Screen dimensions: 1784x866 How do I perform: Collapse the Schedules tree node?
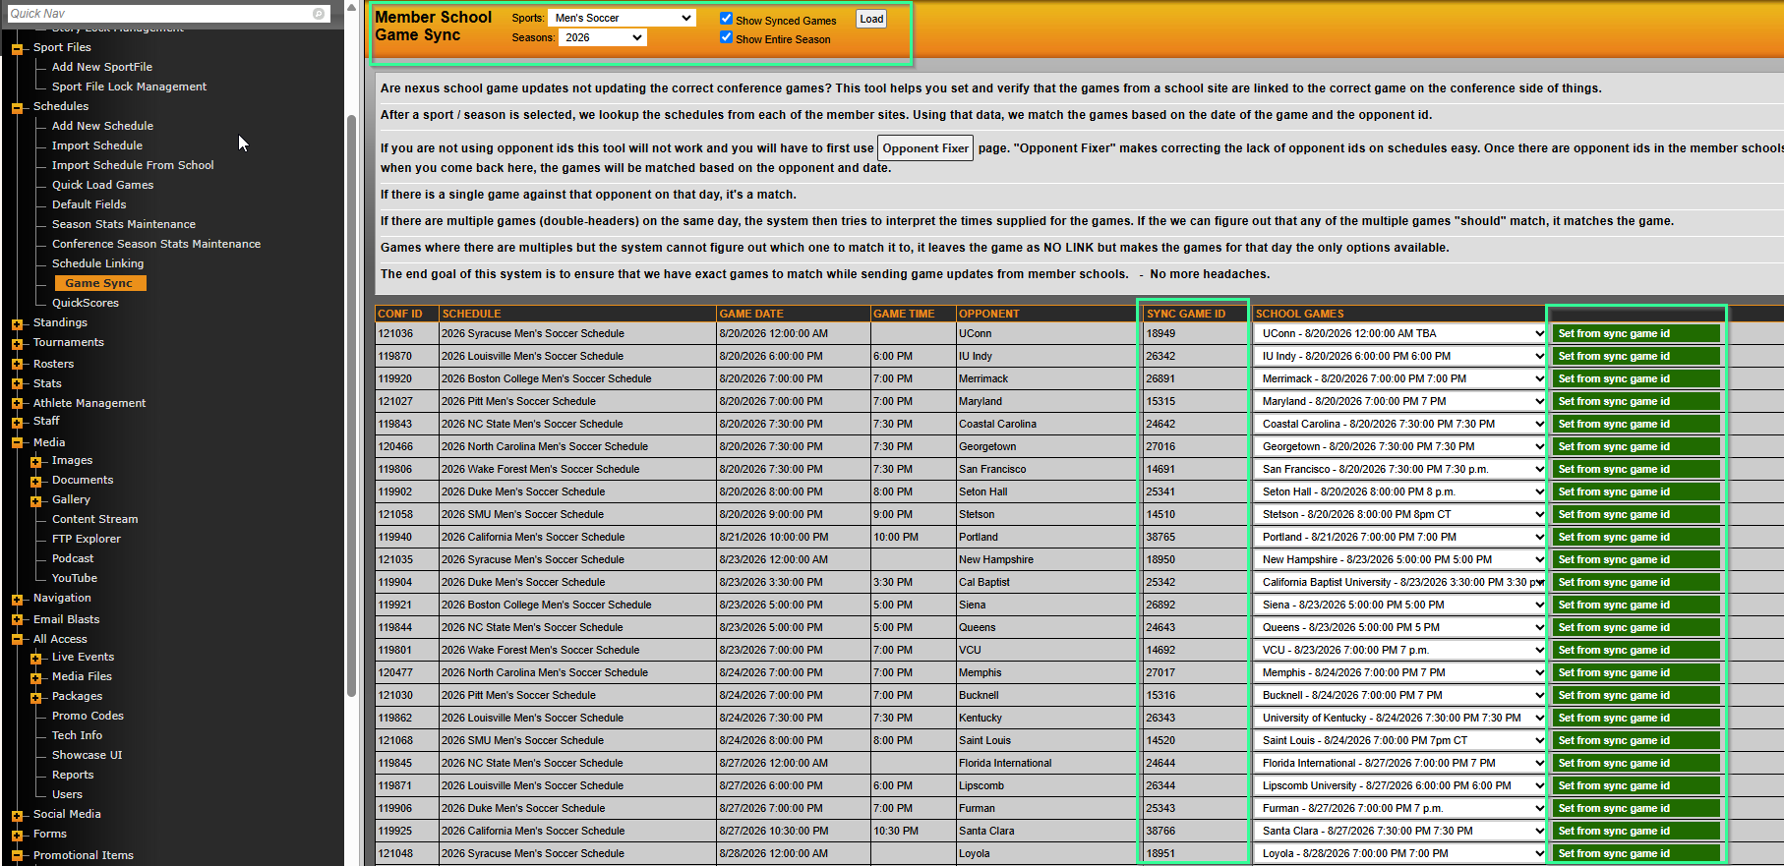click(x=17, y=107)
